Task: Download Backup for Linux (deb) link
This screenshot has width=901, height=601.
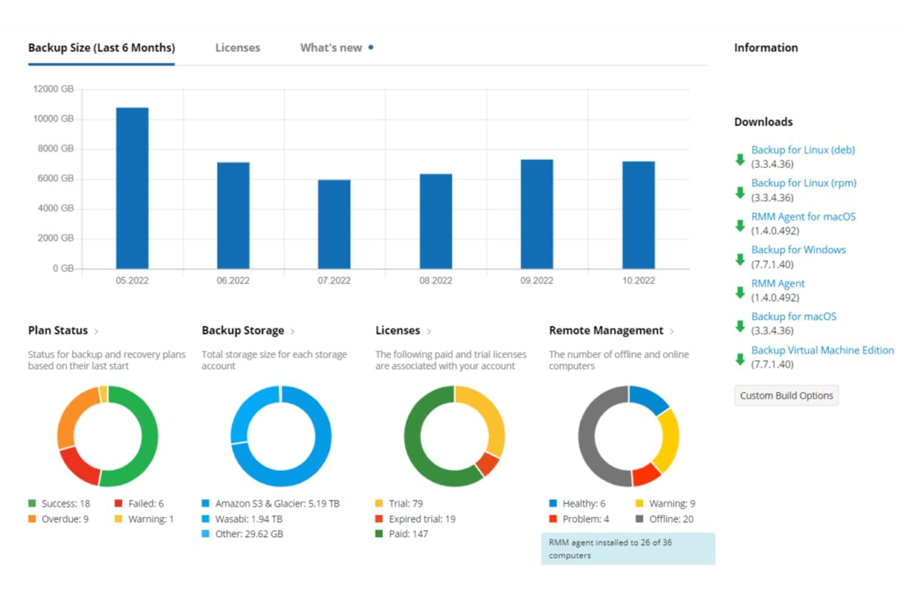Action: pos(803,150)
